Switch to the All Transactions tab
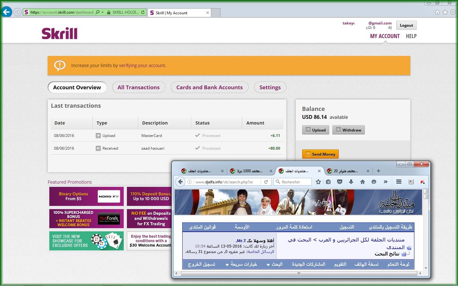Screen dimensions: 458x286 pyautogui.click(x=139, y=87)
